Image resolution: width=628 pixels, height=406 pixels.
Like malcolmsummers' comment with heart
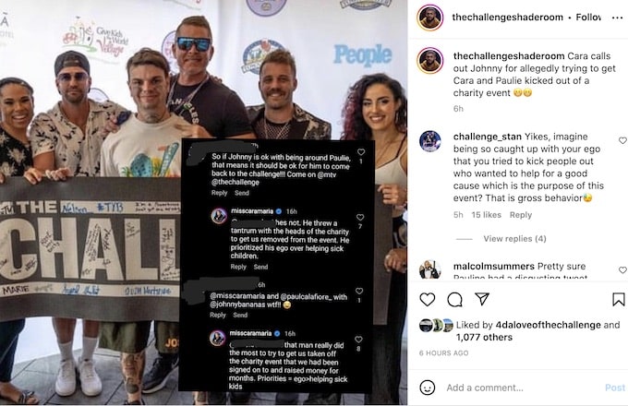click(622, 270)
